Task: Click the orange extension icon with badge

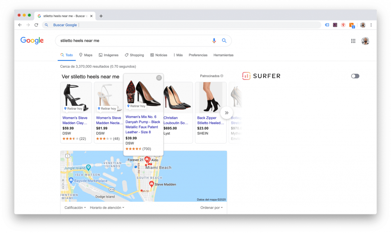Action: tap(352, 25)
